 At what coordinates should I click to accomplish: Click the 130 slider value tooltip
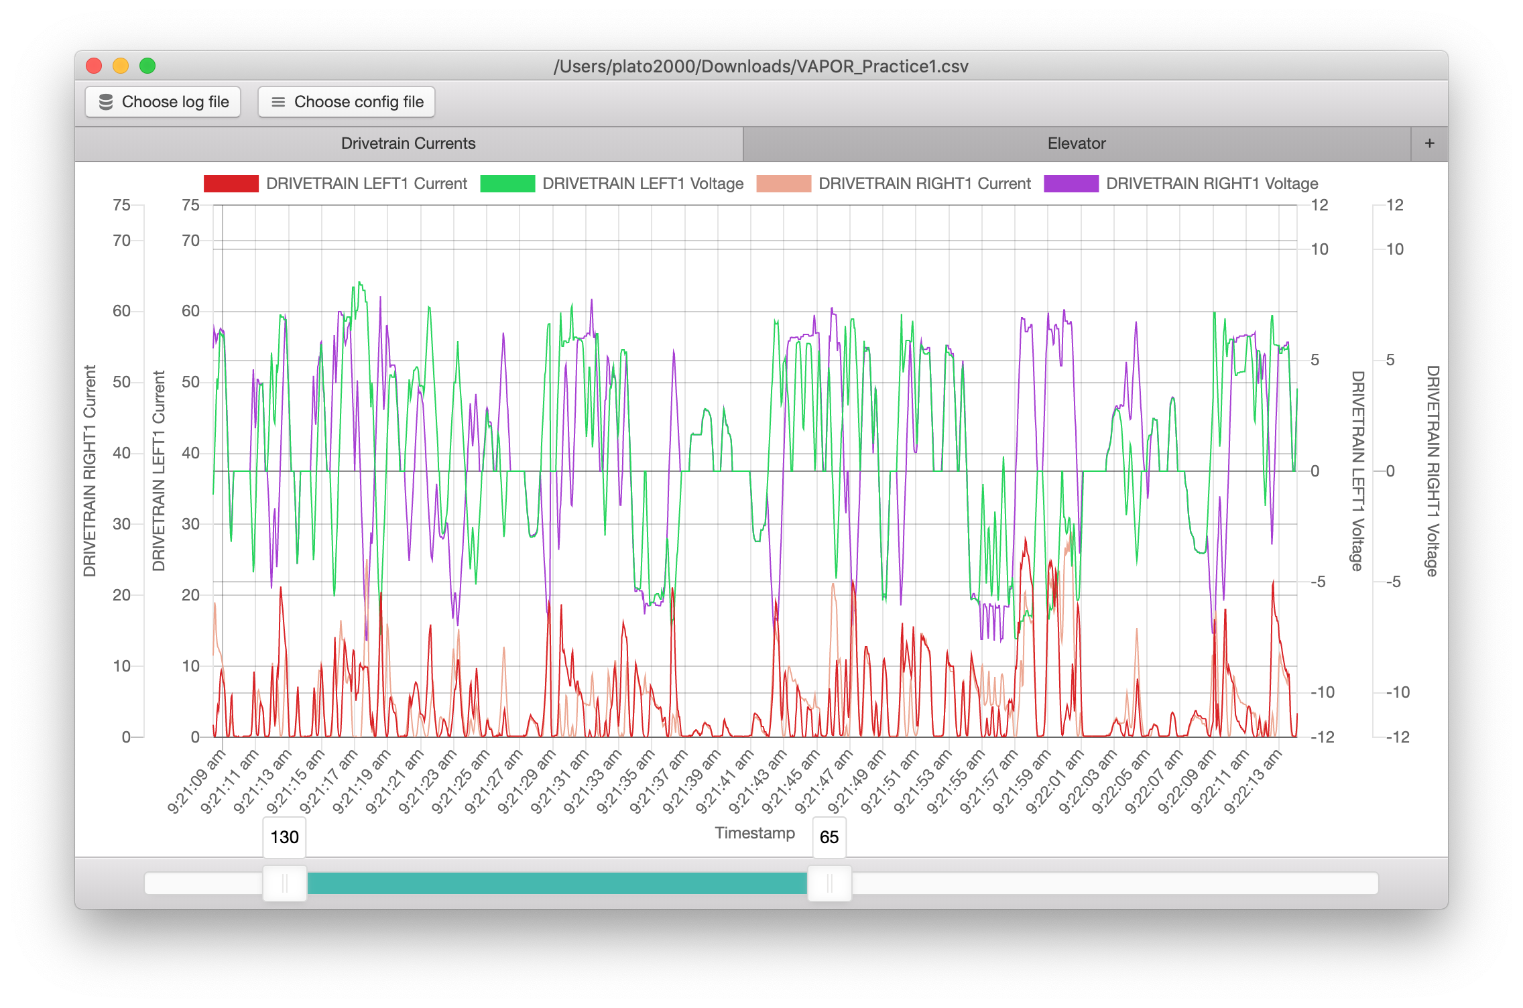coord(284,837)
